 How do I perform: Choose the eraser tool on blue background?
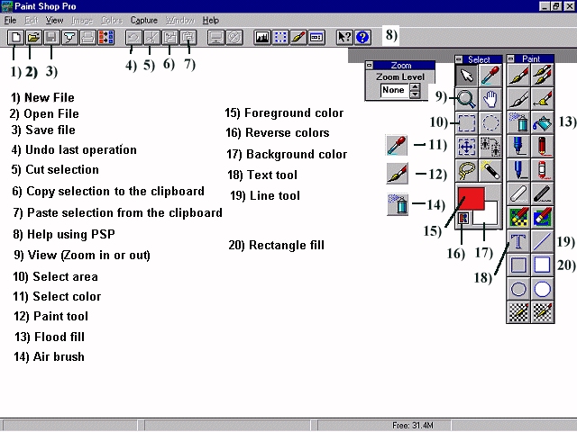click(543, 217)
